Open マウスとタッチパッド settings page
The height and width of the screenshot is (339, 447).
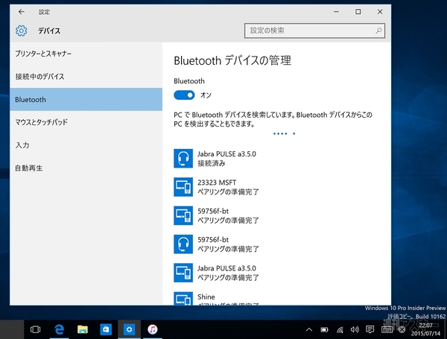pos(86,122)
